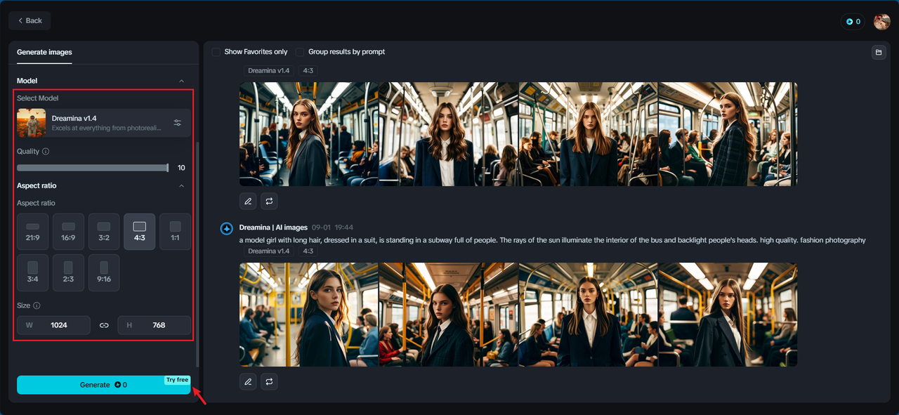Click the height field showing 768
Image resolution: width=899 pixels, height=415 pixels.
155,325
